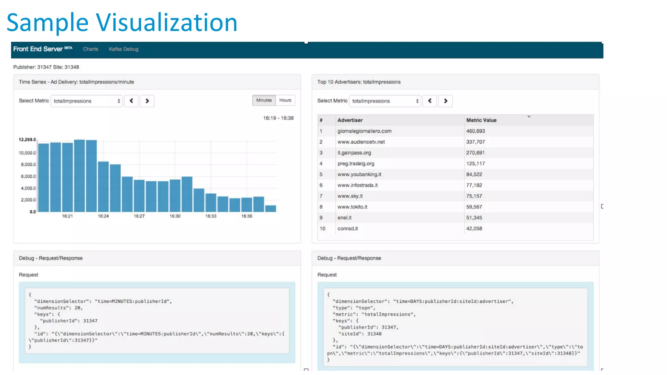This screenshot has width=667, height=375.
Task: Sort table by Metric Value header
Action: pos(481,120)
